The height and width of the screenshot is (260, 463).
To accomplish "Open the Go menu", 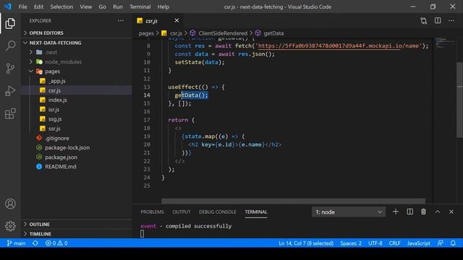I will 102,6.
